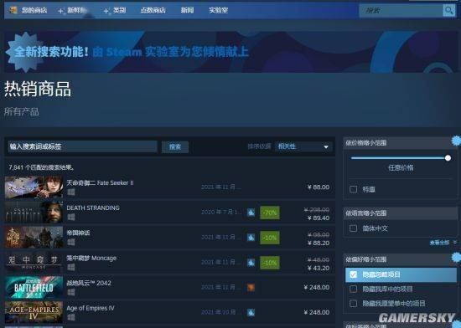461x328 pixels.
Task: Click Windows platform icon under 帝国神话
Action: pos(71,242)
